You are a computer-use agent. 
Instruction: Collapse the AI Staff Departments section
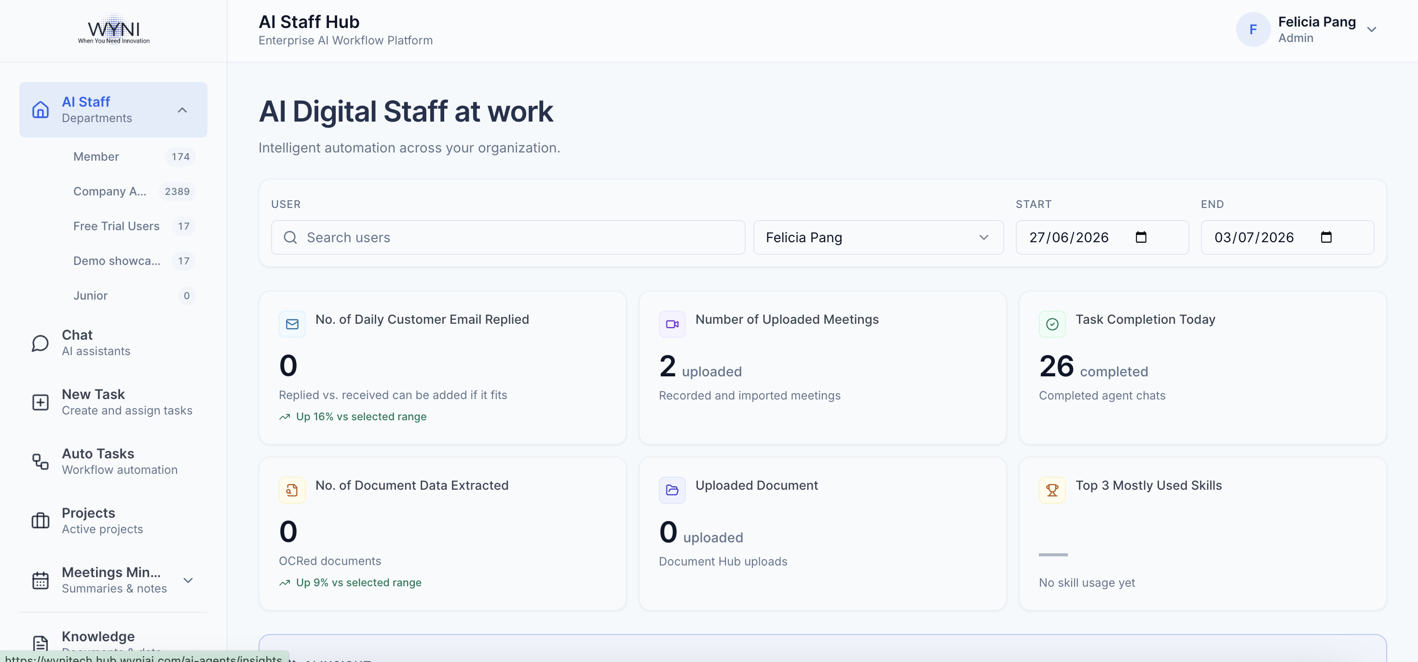pyautogui.click(x=182, y=110)
